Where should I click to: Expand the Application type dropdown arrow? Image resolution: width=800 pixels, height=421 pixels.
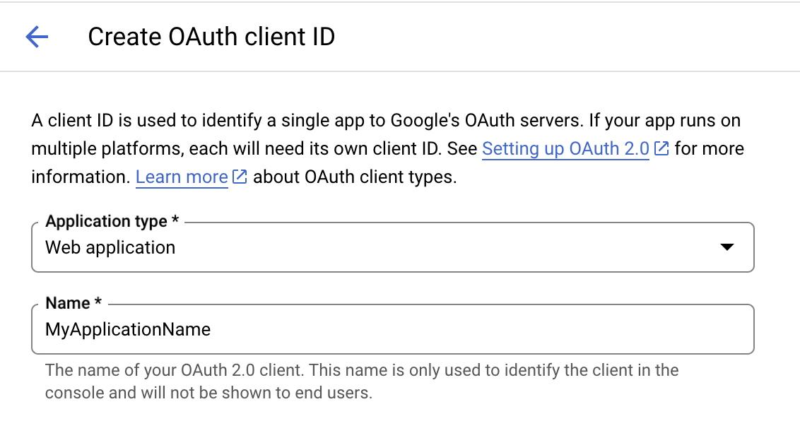pos(726,247)
